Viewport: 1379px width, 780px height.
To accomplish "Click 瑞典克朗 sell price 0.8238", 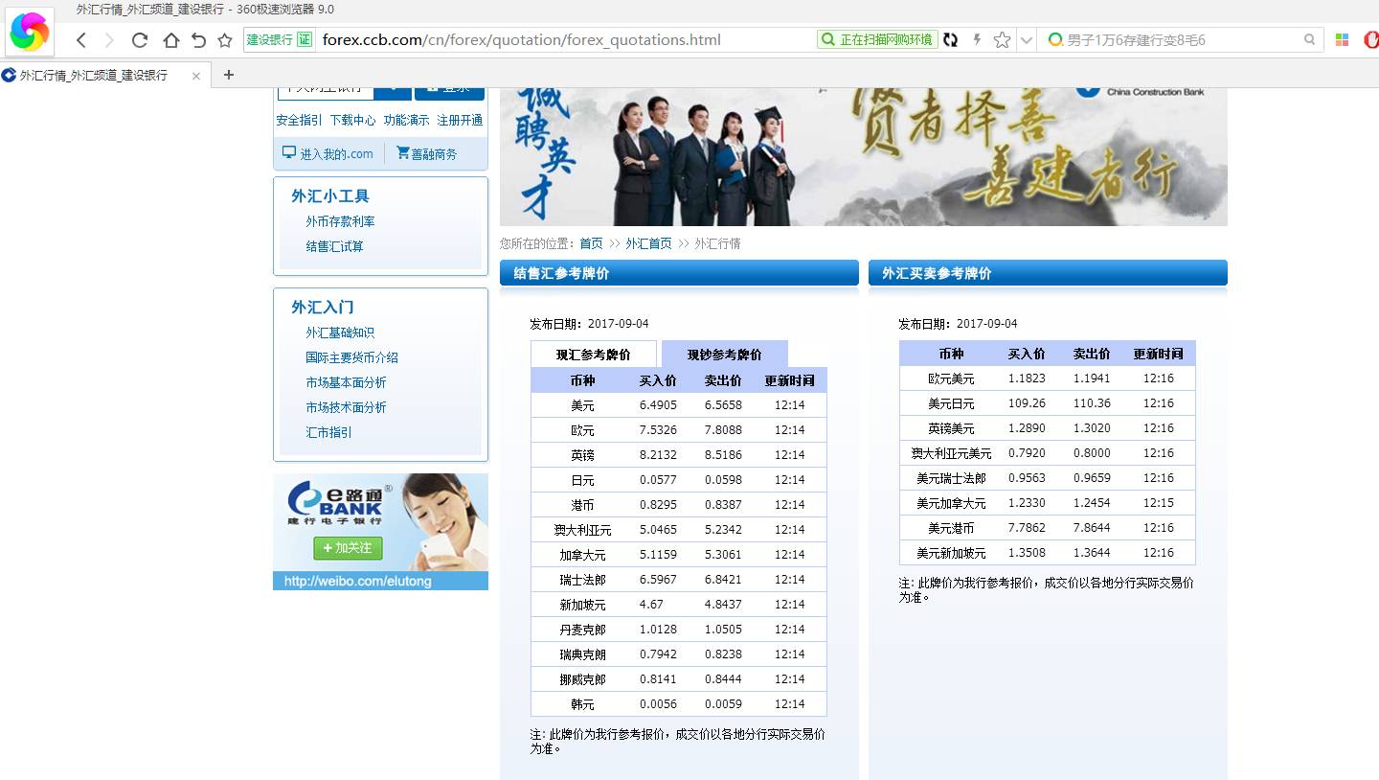I will point(723,654).
